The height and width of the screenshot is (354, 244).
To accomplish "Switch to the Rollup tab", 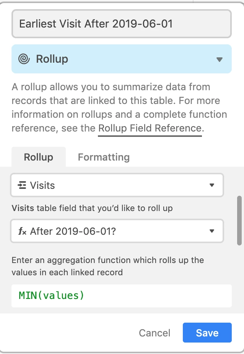I will coord(39,157).
